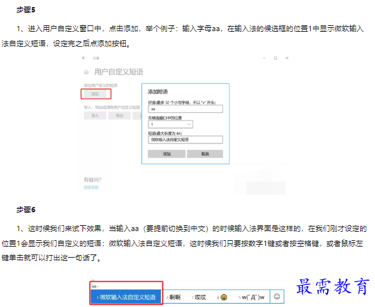The width and height of the screenshot is (375, 307).
Task: Confirm with 添加 button in 添加短语 dialog
Action: (x=167, y=154)
